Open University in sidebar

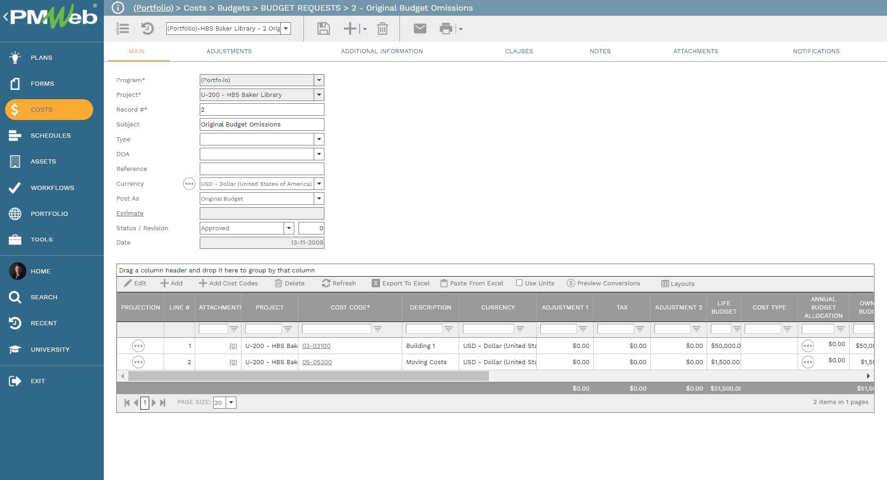(50, 349)
